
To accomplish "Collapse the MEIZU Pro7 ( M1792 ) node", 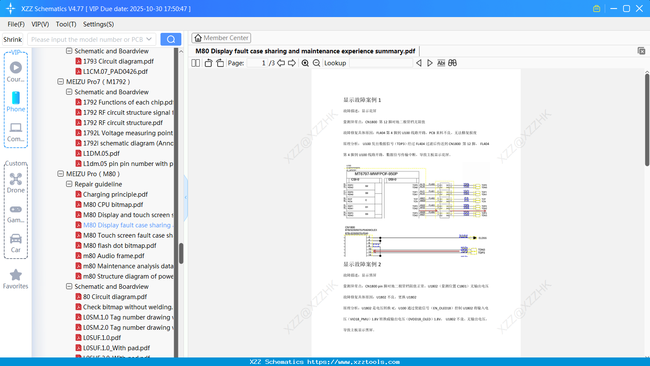I will point(61,81).
